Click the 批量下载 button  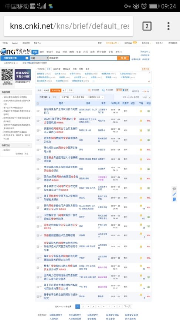pos(65,97)
